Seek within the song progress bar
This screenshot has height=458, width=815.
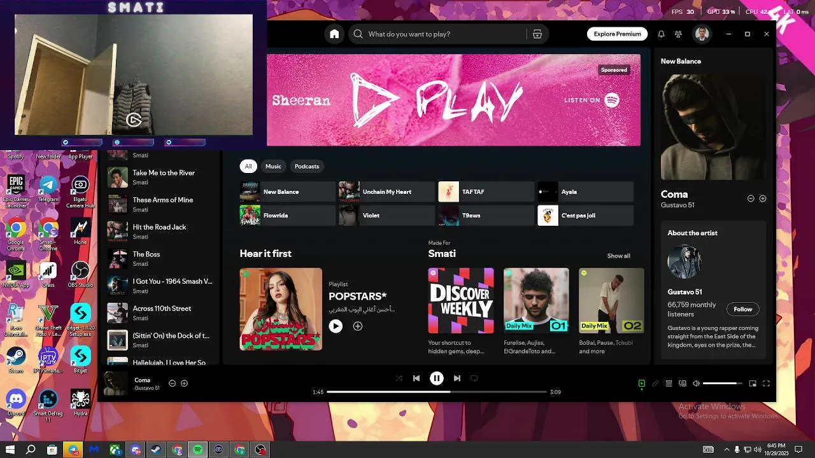437,392
